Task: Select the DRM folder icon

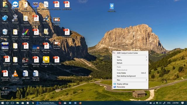Action: tap(15, 47)
